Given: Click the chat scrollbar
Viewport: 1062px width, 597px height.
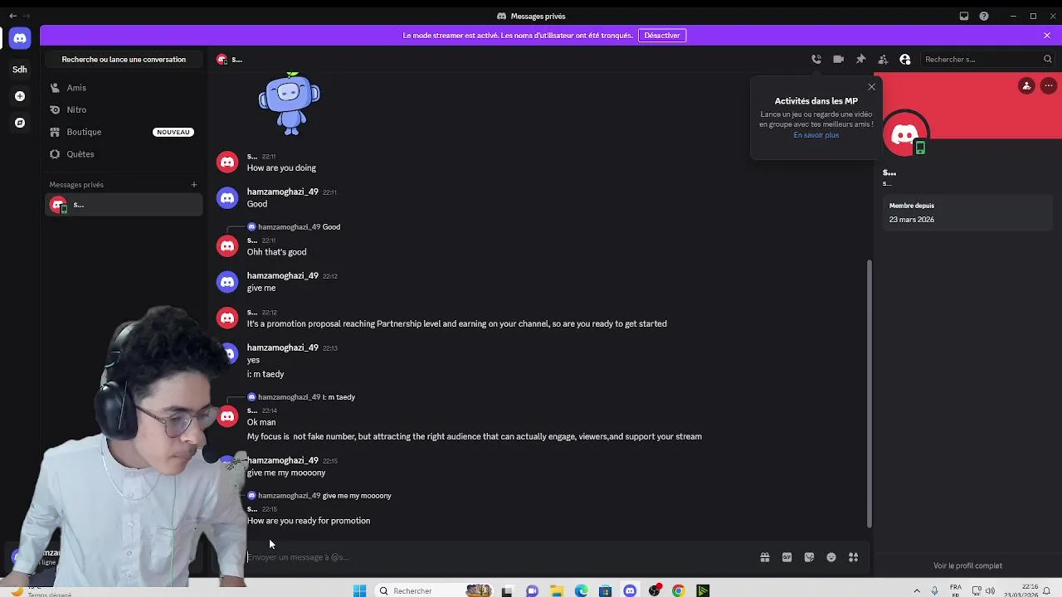Looking at the screenshot, I should point(870,394).
